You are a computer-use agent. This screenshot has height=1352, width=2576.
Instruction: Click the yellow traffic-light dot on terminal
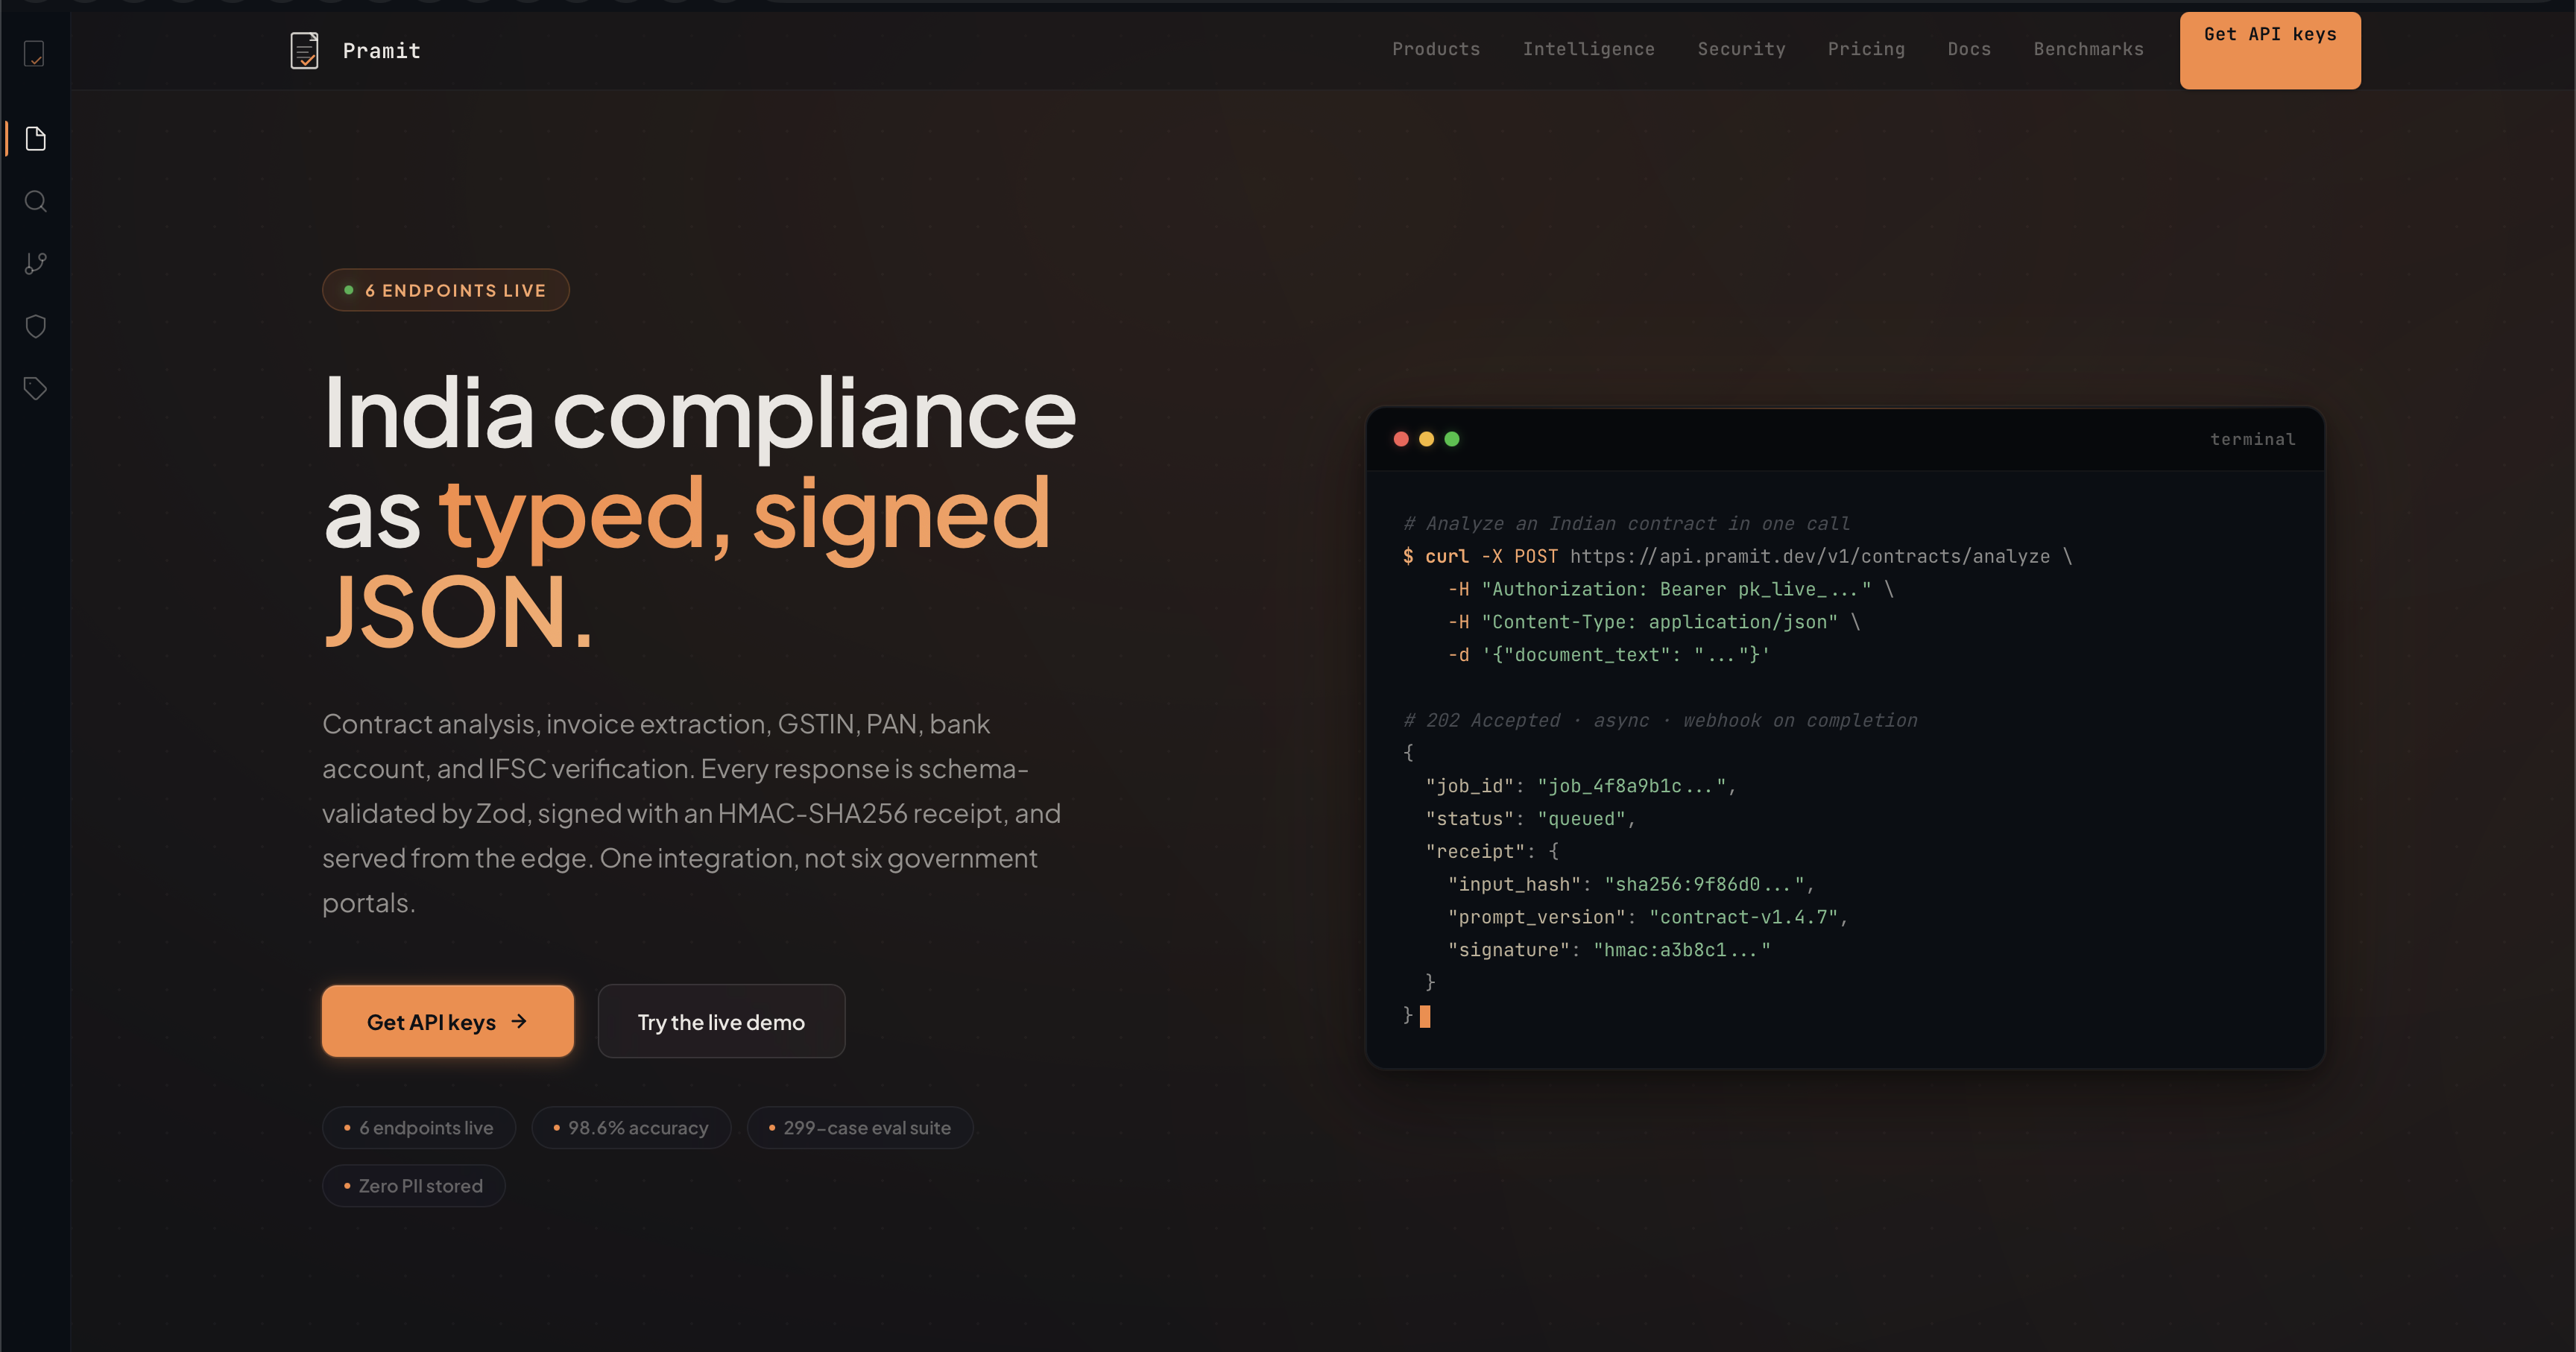pos(1425,439)
